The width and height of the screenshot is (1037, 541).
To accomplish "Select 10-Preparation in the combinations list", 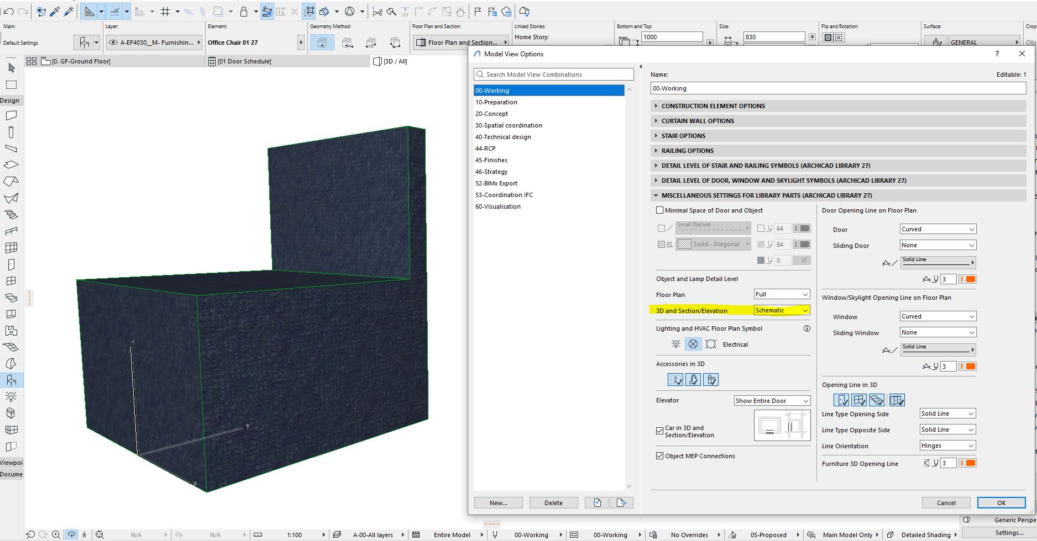I will [x=549, y=102].
